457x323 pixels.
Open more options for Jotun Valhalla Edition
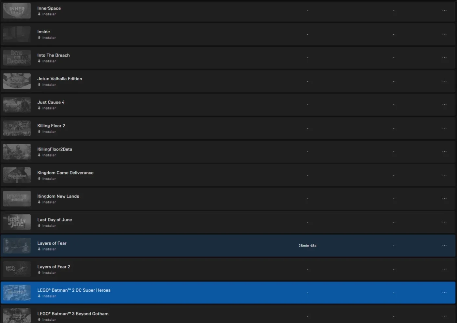tap(444, 81)
